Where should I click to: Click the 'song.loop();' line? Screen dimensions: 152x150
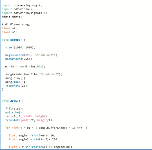click(x=15, y=82)
